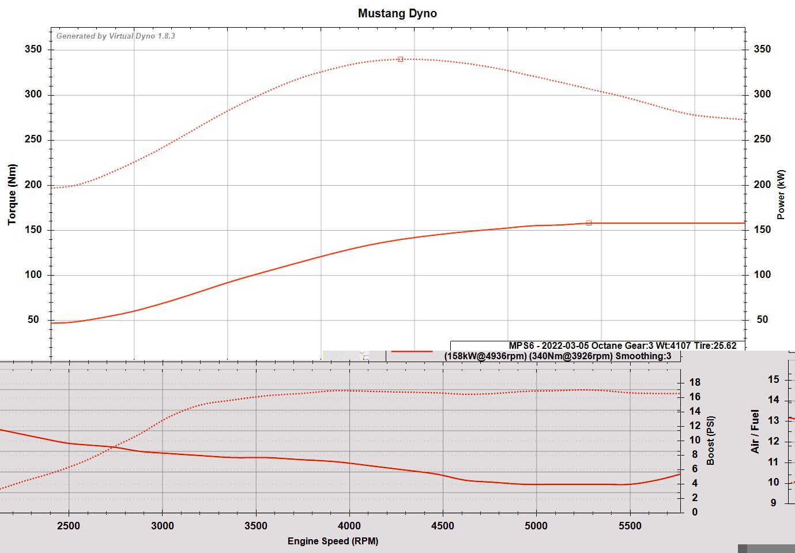
Task: Select the Torque (Nm) axis label
Action: (x=12, y=194)
